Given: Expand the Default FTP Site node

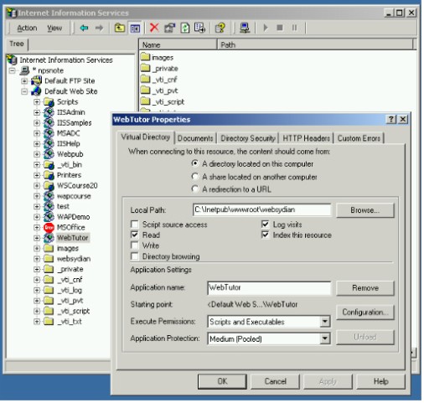Looking at the screenshot, I should pyautogui.click(x=24, y=81).
